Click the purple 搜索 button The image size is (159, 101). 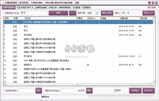58,13
